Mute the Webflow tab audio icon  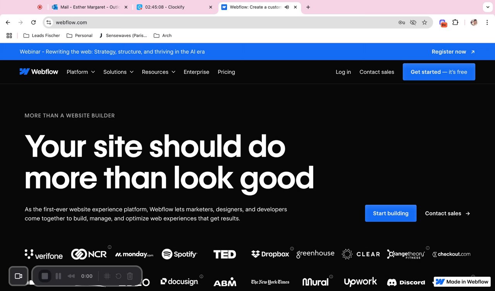[287, 7]
